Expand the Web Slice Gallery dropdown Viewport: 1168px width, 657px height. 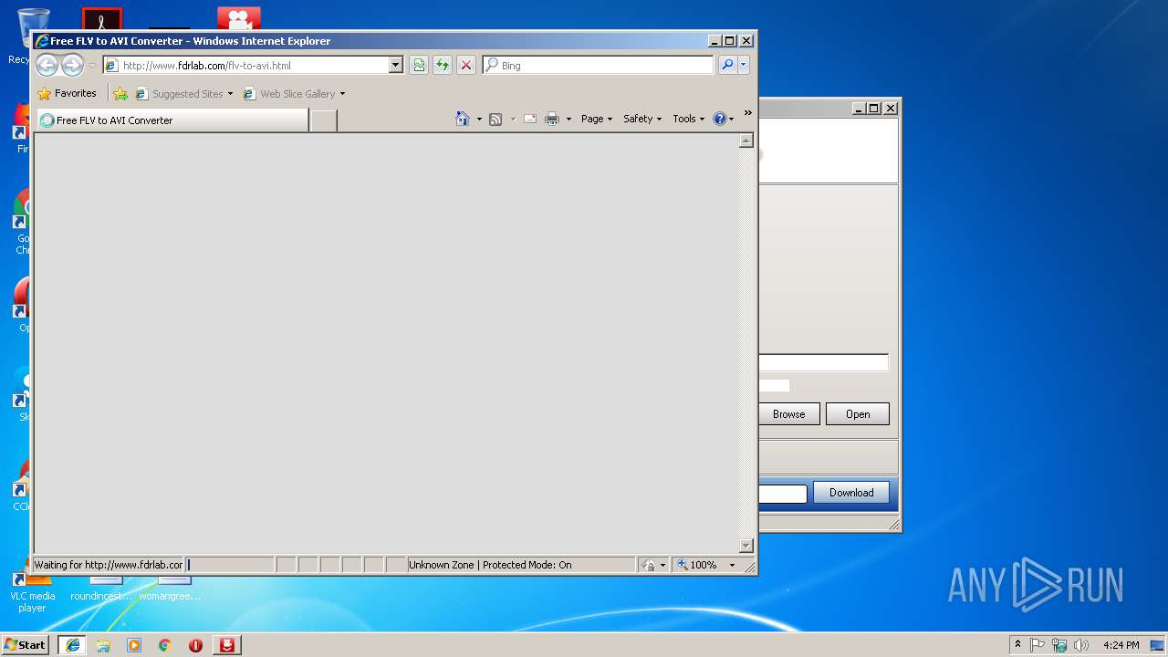pos(342,94)
